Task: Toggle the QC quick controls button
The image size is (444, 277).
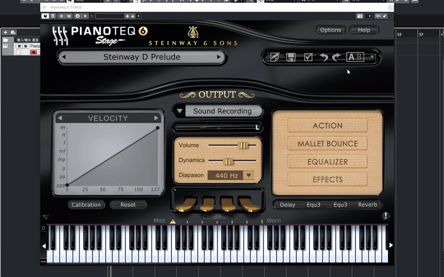Action: click(x=378, y=16)
